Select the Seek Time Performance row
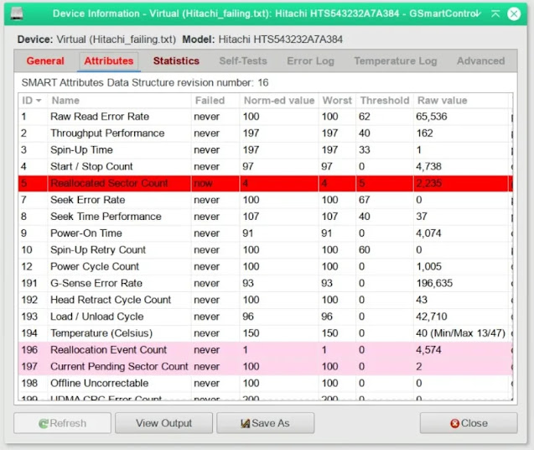Viewport: 534px width, 450px height. [x=265, y=217]
